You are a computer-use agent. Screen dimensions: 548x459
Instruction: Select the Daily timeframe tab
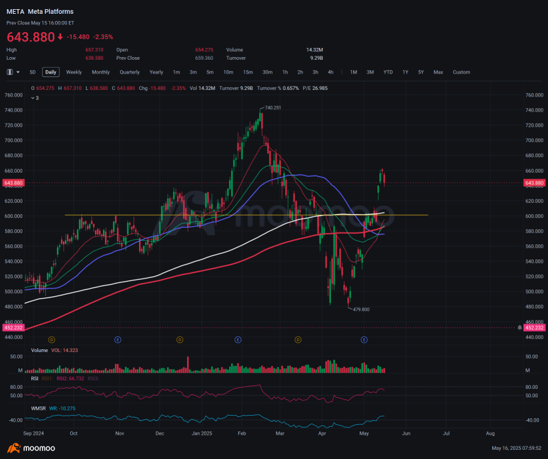(x=51, y=72)
